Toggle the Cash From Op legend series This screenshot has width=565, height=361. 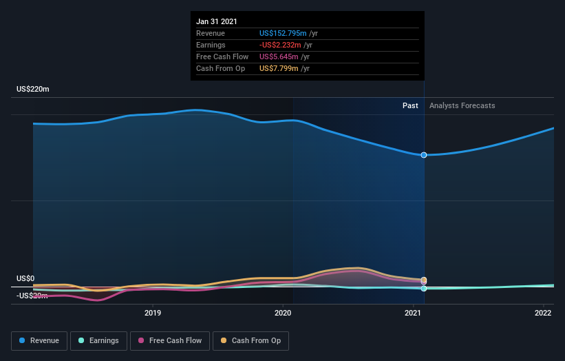coord(250,341)
